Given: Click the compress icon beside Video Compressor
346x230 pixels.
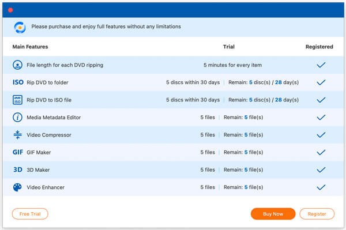Looking at the screenshot, I should [x=18, y=135].
